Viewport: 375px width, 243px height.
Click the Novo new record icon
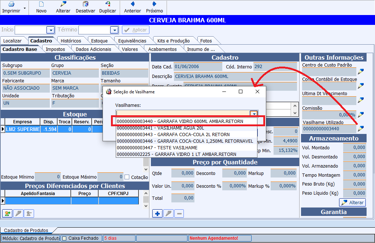click(x=41, y=4)
